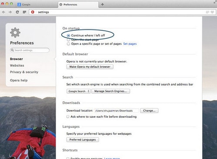Click "Manage Search Engines..." button
This screenshot has height=159, width=217.
(x=110, y=91)
